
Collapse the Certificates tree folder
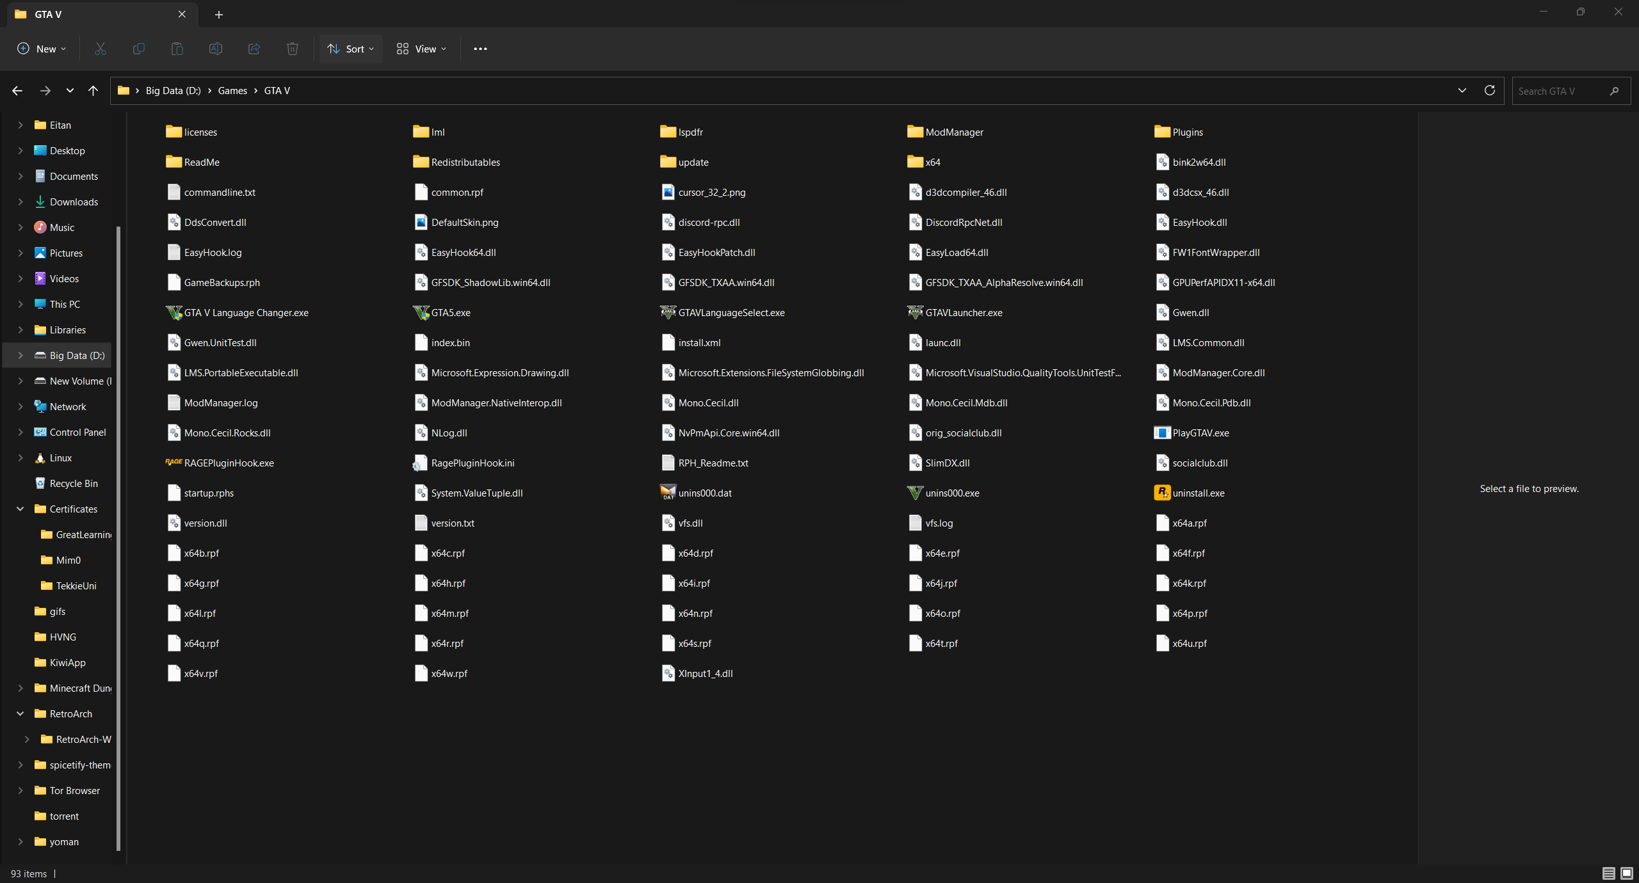[20, 509]
